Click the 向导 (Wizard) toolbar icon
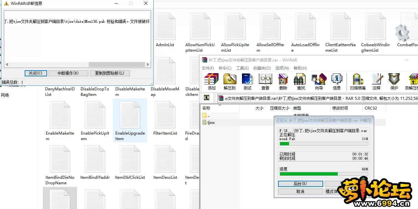 [x=319, y=81]
